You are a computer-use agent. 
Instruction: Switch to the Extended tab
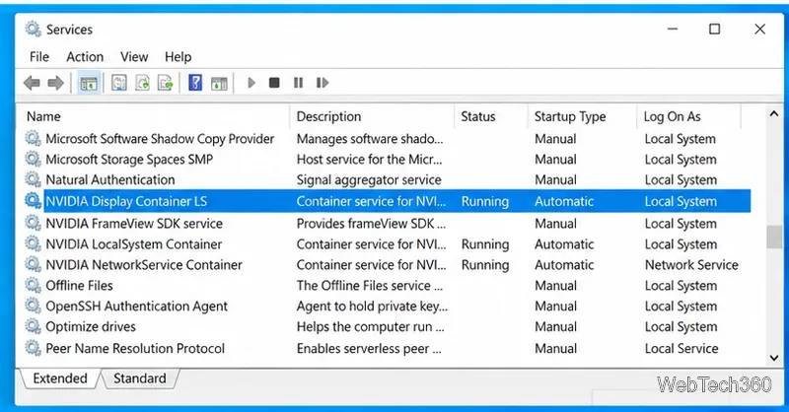pyautogui.click(x=60, y=378)
